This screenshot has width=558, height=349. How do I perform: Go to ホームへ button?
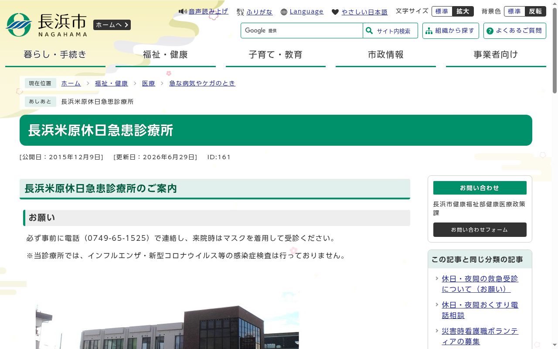(x=112, y=25)
